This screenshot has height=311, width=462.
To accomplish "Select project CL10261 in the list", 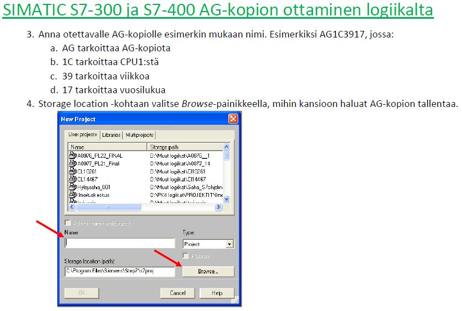I will [87, 171].
